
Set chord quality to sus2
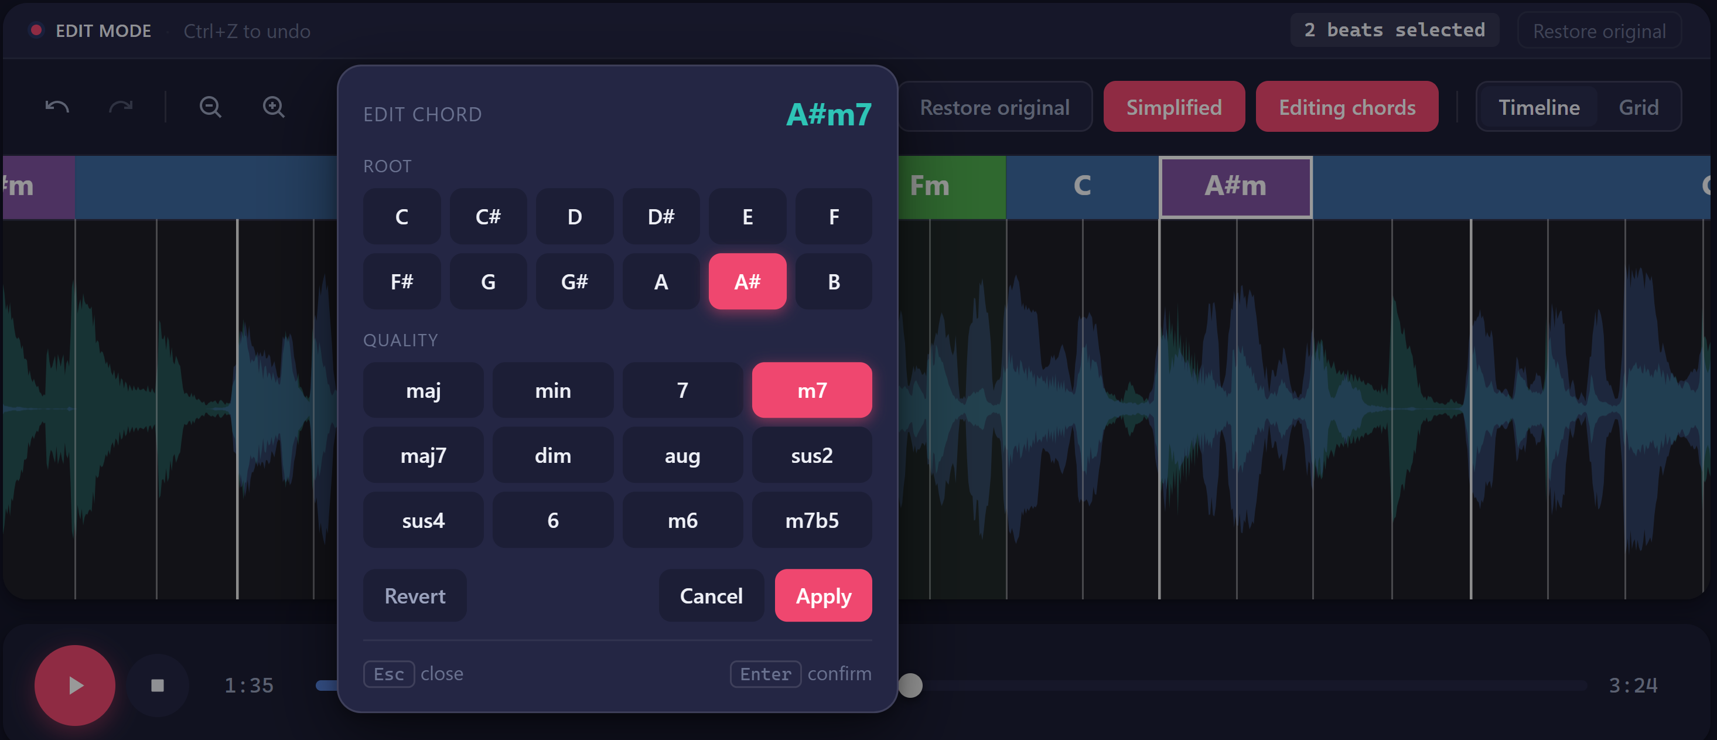pos(812,455)
